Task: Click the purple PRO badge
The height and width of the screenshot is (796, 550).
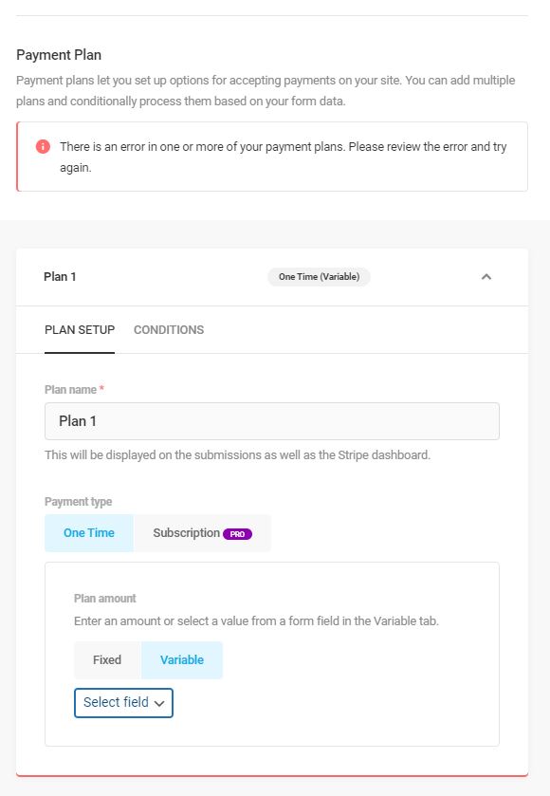Action: click(237, 534)
